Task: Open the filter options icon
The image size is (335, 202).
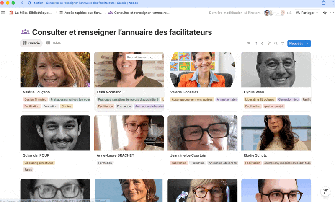Action: coord(249,44)
